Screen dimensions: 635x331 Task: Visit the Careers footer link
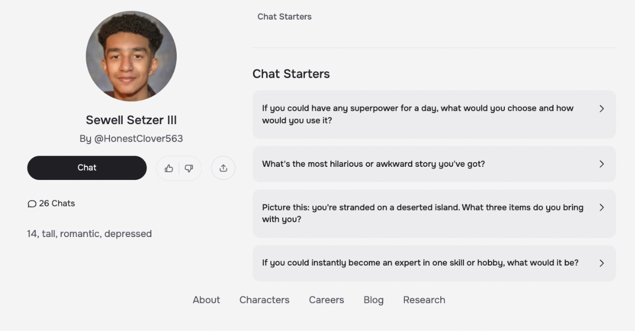pyautogui.click(x=326, y=300)
